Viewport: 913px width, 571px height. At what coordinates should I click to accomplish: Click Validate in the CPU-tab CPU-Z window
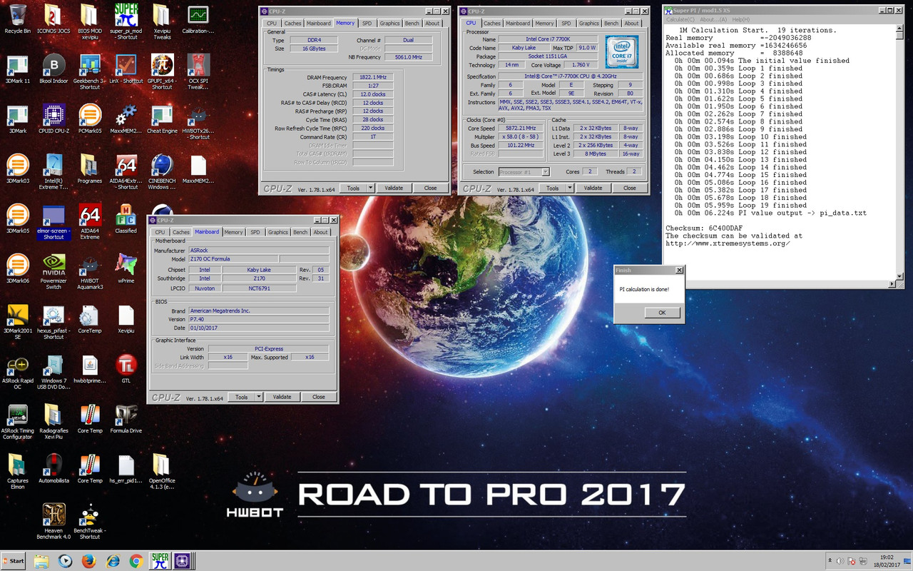pos(593,188)
